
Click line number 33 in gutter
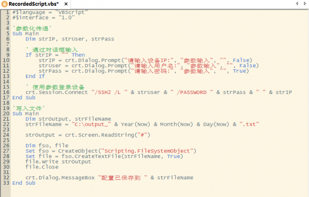(x=6, y=183)
